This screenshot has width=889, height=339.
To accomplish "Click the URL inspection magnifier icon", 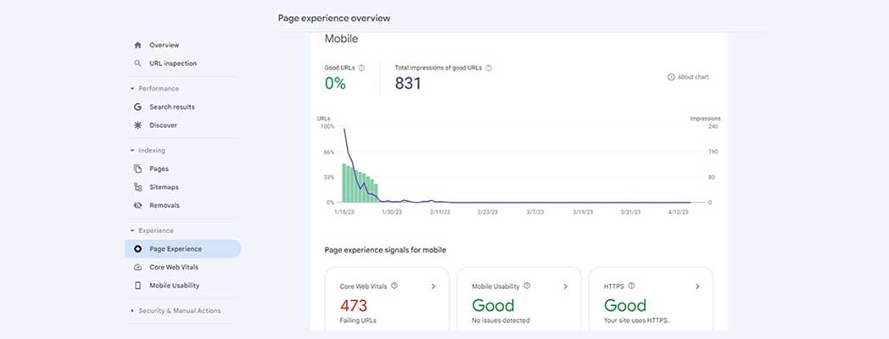I will pyautogui.click(x=138, y=64).
